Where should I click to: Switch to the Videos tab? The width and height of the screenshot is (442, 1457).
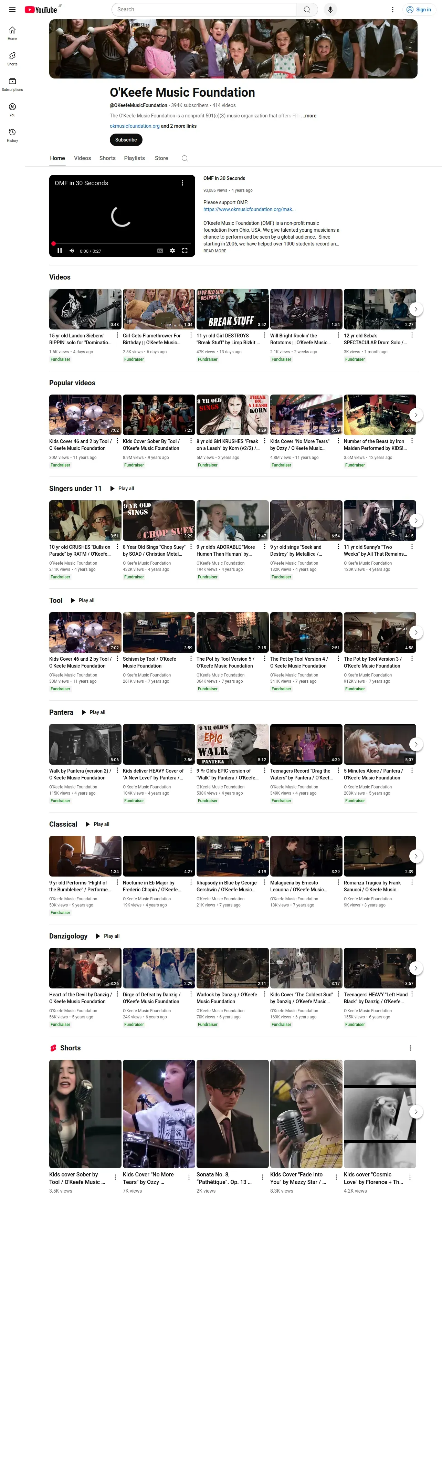point(83,158)
